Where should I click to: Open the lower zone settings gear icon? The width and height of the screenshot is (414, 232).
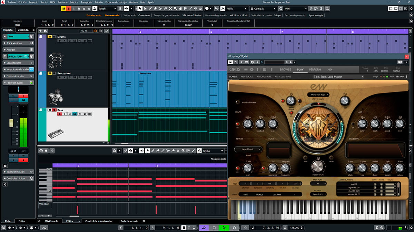point(144,221)
